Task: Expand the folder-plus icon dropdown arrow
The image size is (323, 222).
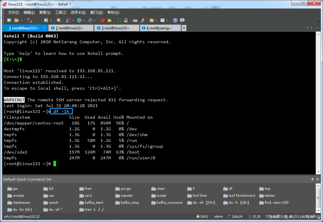Action: coord(156,20)
